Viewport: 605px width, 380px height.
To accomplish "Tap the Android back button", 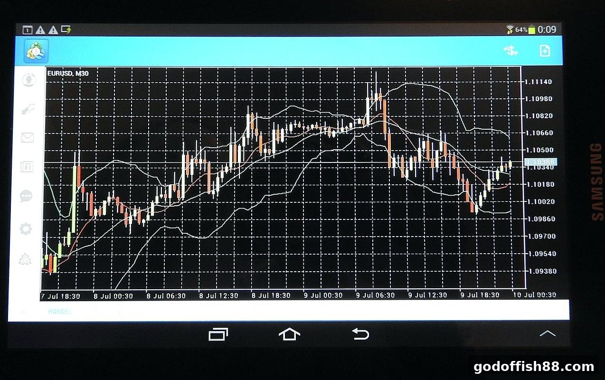I will 360,334.
